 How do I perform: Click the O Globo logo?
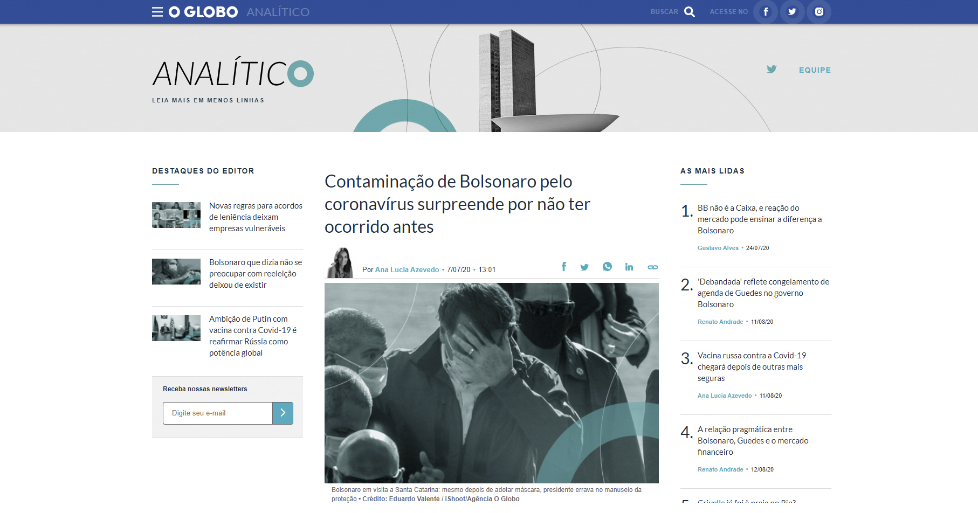[x=203, y=12]
